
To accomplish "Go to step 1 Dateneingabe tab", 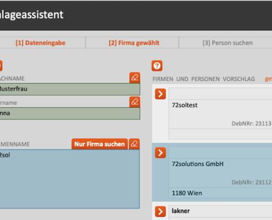I will [41, 43].
